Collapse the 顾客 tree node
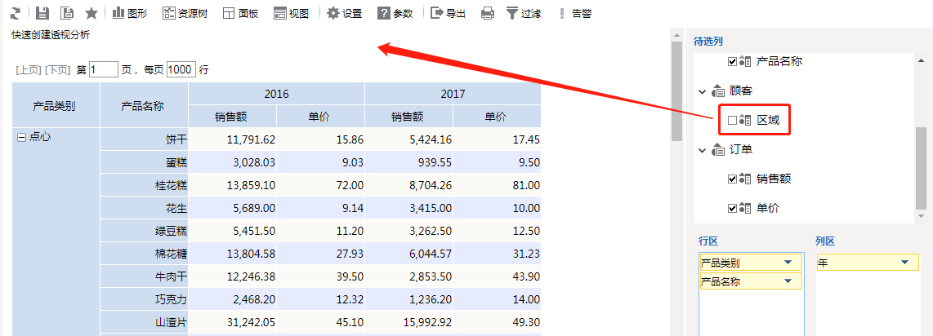The width and height of the screenshot is (933, 336). tap(702, 91)
